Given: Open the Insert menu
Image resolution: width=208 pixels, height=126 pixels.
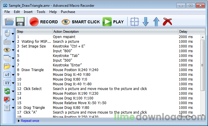Looking at the screenshot, I should (28, 12).
